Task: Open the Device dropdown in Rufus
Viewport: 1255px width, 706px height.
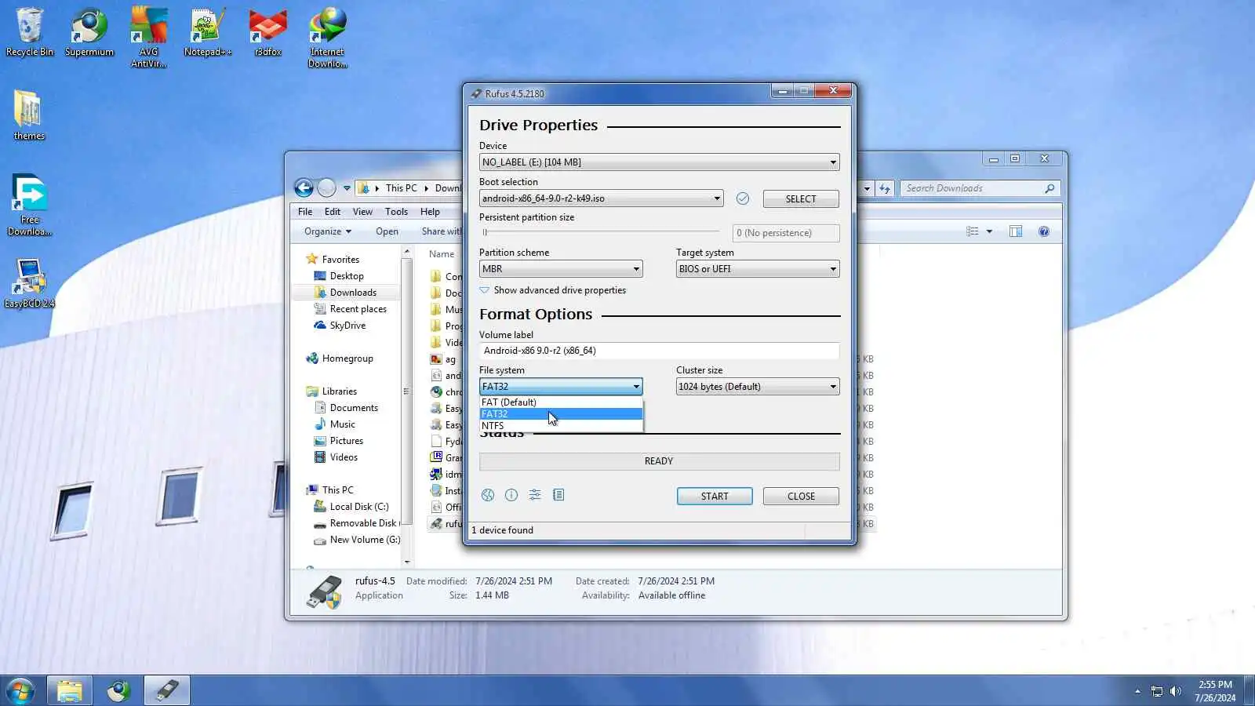Action: [659, 162]
